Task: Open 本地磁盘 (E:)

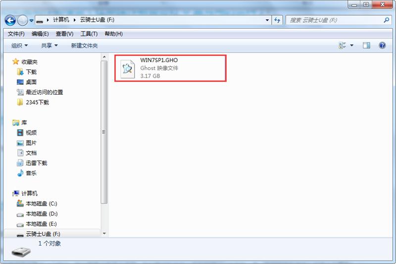Action: pyautogui.click(x=42, y=224)
